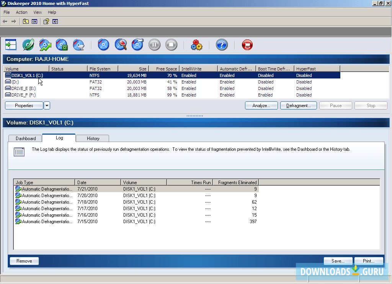This screenshot has width=392, height=284.
Task: Click the Save button below the log
Action: coord(337,261)
